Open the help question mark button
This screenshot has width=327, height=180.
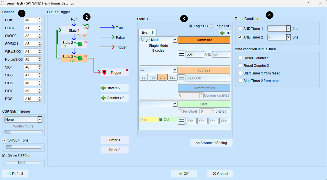[x=308, y=3]
